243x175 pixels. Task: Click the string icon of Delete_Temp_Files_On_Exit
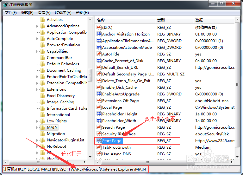(x=99, y=81)
